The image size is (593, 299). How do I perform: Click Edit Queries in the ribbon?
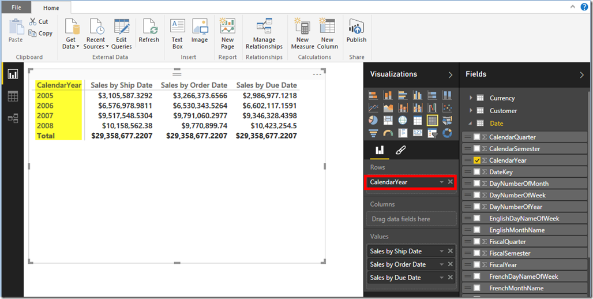[121, 33]
